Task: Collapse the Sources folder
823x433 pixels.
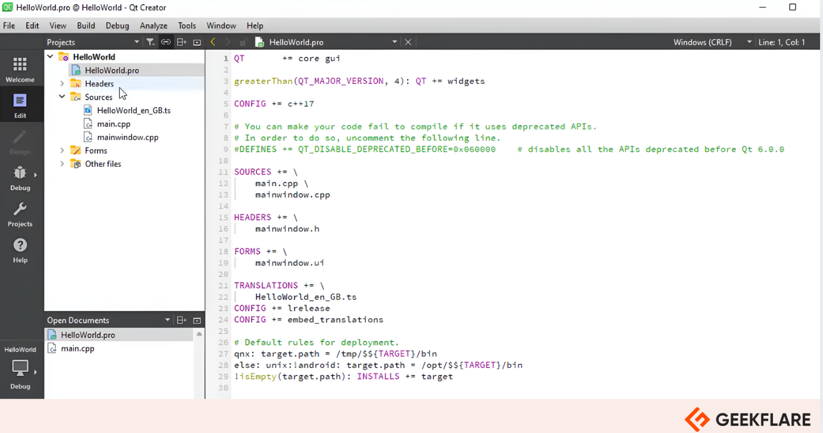Action: pyautogui.click(x=62, y=97)
